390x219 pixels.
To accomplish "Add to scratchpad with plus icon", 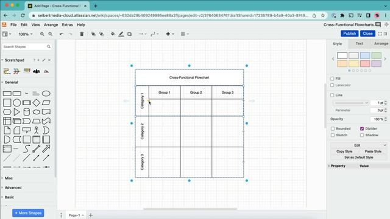I will click(x=38, y=60).
